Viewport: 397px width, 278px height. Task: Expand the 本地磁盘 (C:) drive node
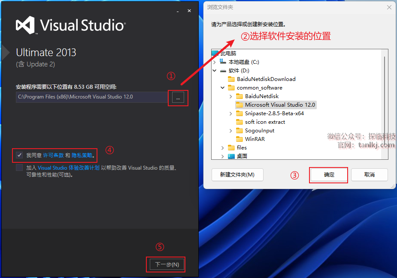(215, 62)
